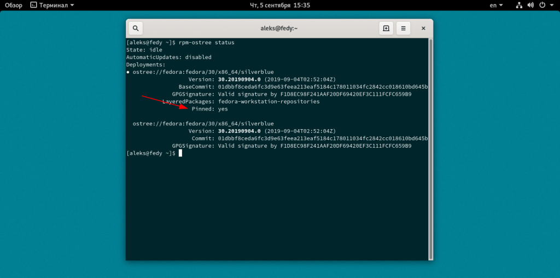Click the AutomaticUpdates: disabled line
The height and width of the screenshot is (278, 560).
pyautogui.click(x=168, y=57)
